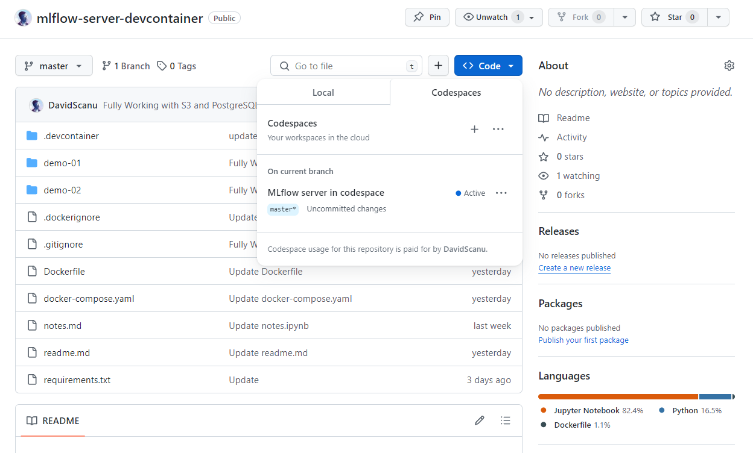Screen dimensions: 753x453
Task: Open Codespaces header options ellipsis menu
Action: pos(498,129)
